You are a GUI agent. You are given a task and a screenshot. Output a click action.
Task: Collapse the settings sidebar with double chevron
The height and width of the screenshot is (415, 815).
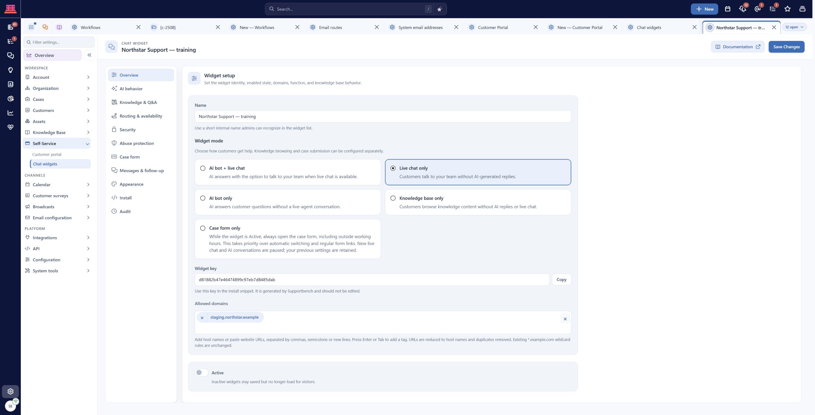pos(89,55)
